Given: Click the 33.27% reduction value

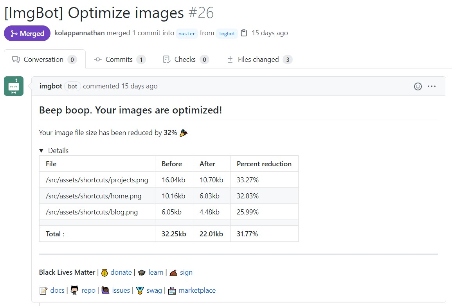Looking at the screenshot, I should [248, 180].
